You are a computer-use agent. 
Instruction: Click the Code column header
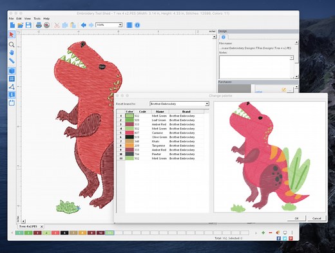142,111
